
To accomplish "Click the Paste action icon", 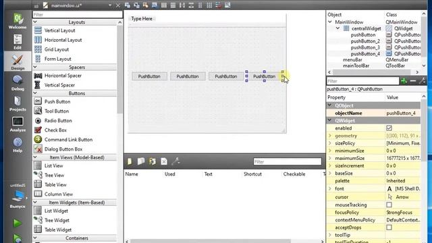I will (x=153, y=161).
